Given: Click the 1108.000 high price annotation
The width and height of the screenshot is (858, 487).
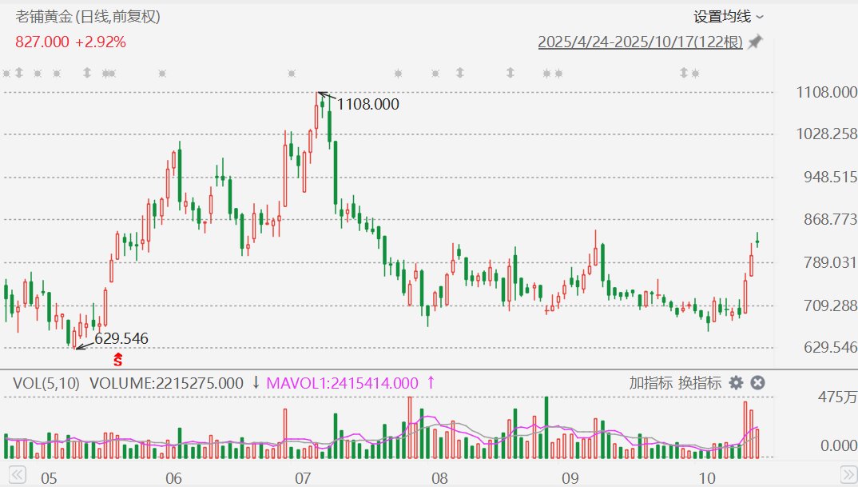Looking at the screenshot, I should (x=367, y=104).
